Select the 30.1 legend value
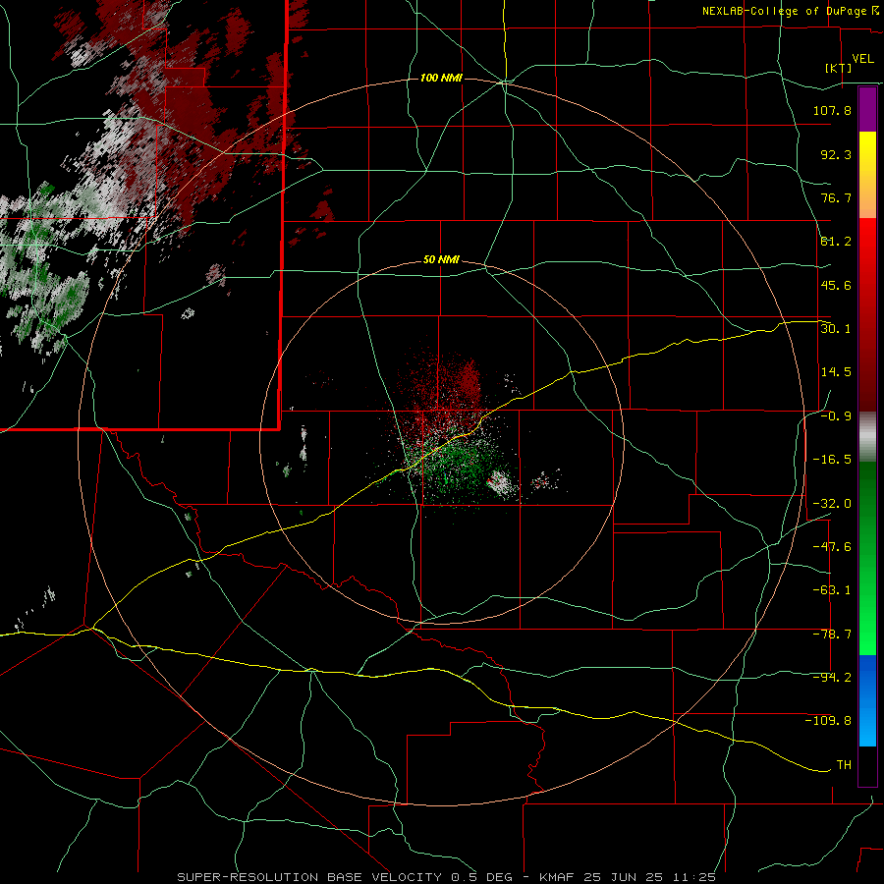 click(x=836, y=329)
